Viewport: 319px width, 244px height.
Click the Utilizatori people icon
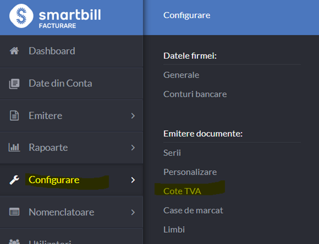pyautogui.click(x=14, y=242)
